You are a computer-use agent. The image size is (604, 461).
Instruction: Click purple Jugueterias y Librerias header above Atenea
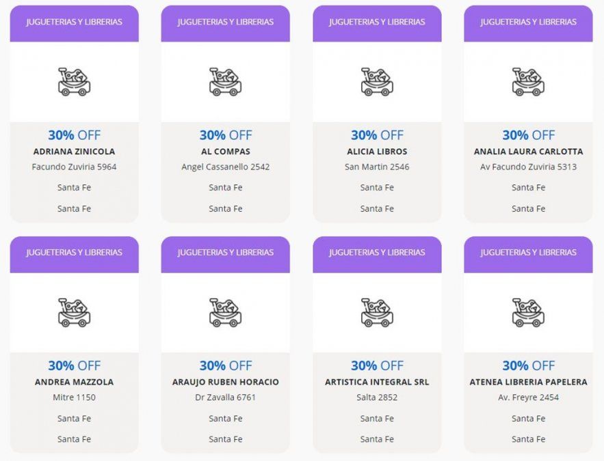pyautogui.click(x=528, y=253)
